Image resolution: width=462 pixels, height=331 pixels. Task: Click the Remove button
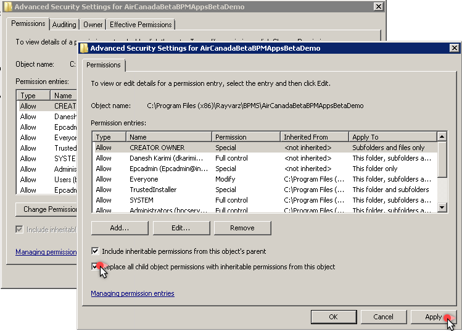[x=242, y=228]
